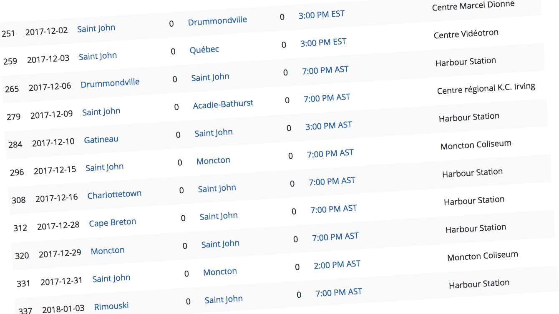The image size is (559, 314).
Task: Select the 2:00 PM AST game time
Action: 337,264
